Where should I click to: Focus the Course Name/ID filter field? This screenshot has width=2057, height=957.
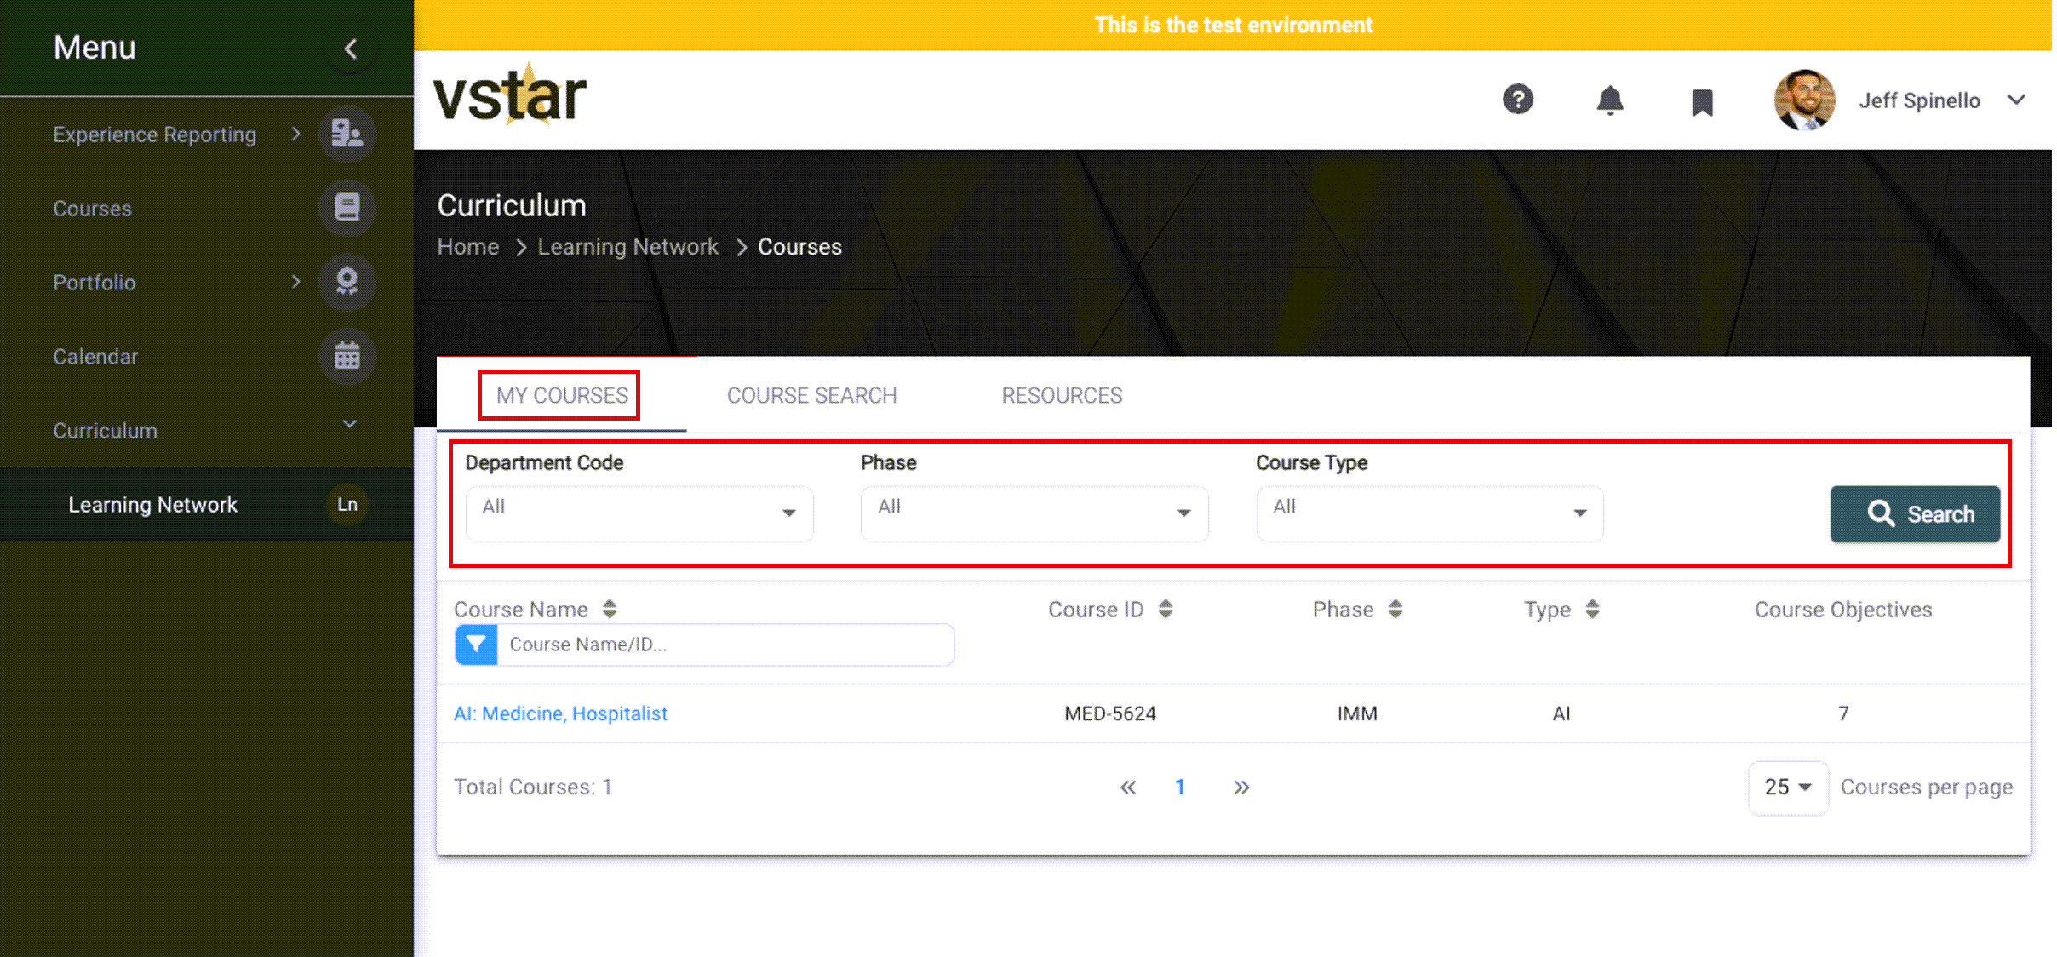[725, 645]
